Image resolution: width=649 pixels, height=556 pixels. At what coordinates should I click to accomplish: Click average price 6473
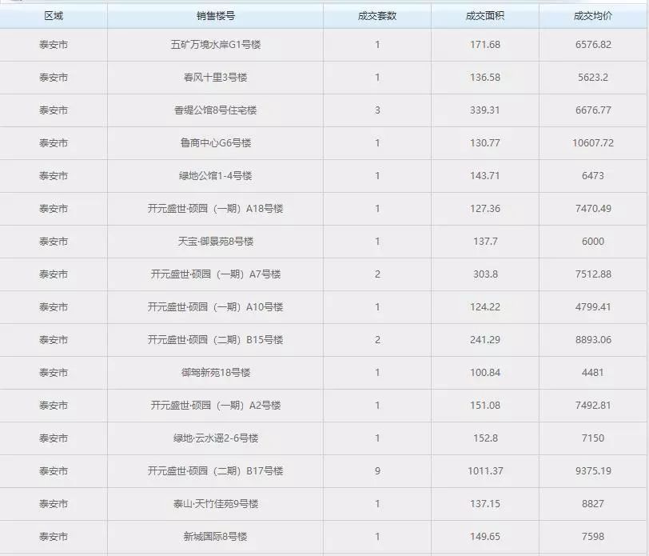pyautogui.click(x=593, y=176)
